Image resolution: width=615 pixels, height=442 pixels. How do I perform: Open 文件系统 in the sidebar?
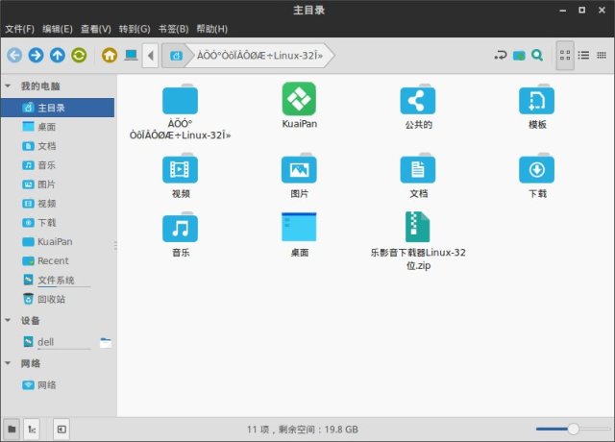(x=58, y=280)
